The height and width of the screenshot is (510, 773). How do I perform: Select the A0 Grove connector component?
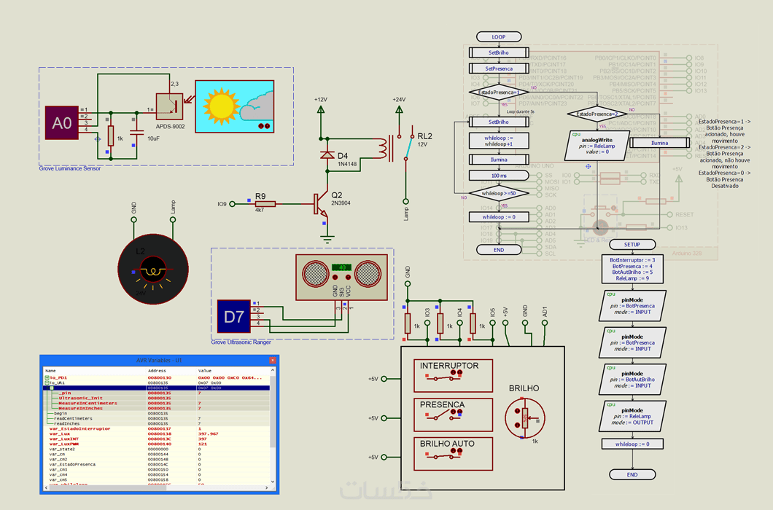[x=62, y=122]
